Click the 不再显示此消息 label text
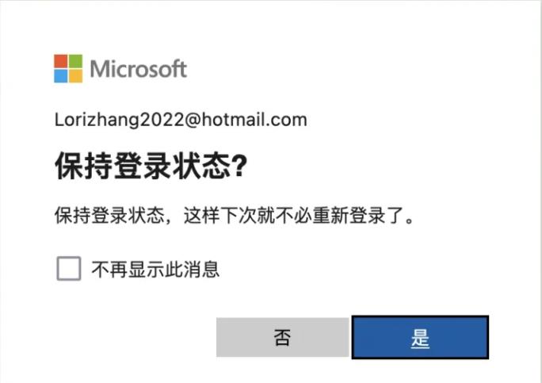Viewport: 542px width, 383px height. coord(155,269)
